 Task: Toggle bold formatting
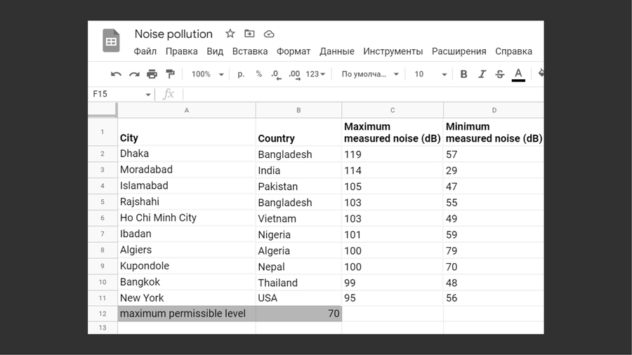pos(463,74)
